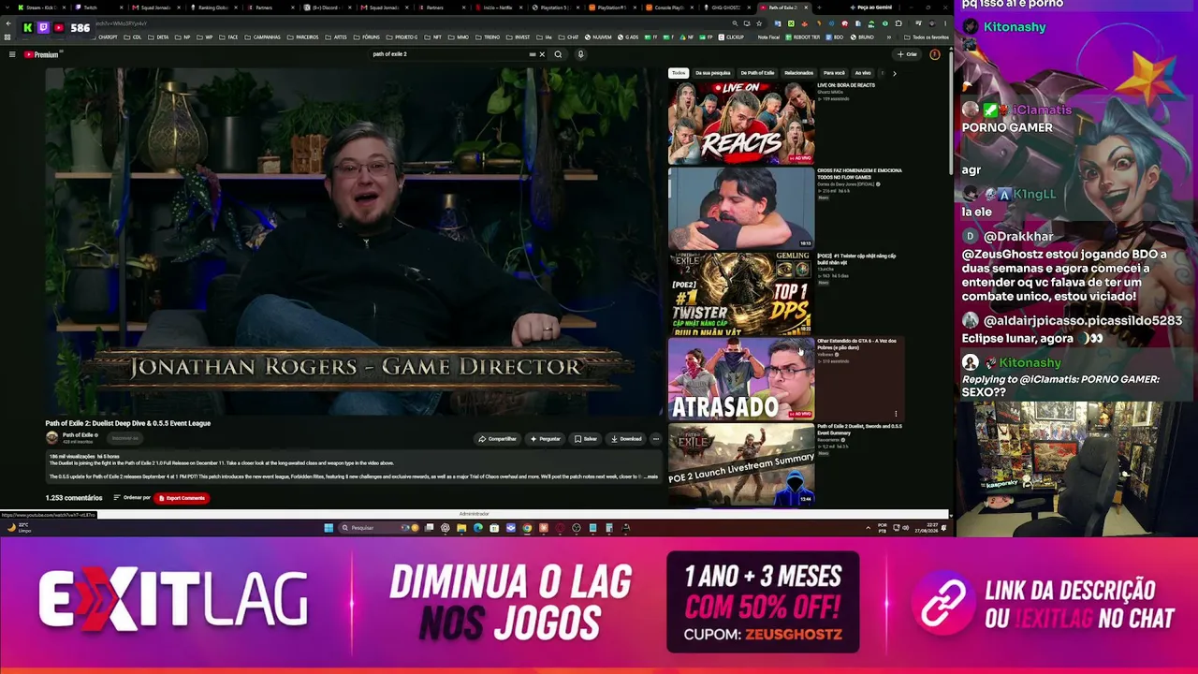
Task: Open the Criar create menu
Action: click(907, 54)
